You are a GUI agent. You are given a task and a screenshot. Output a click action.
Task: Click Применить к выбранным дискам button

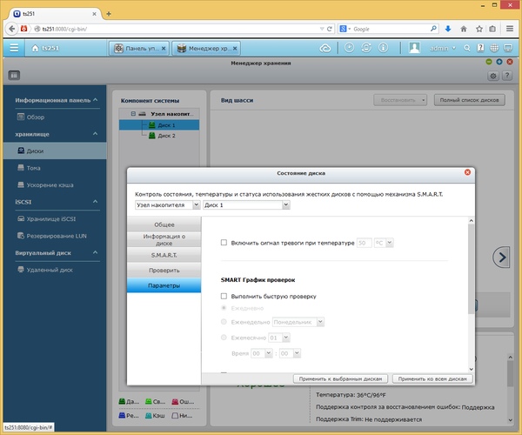pyautogui.click(x=340, y=378)
